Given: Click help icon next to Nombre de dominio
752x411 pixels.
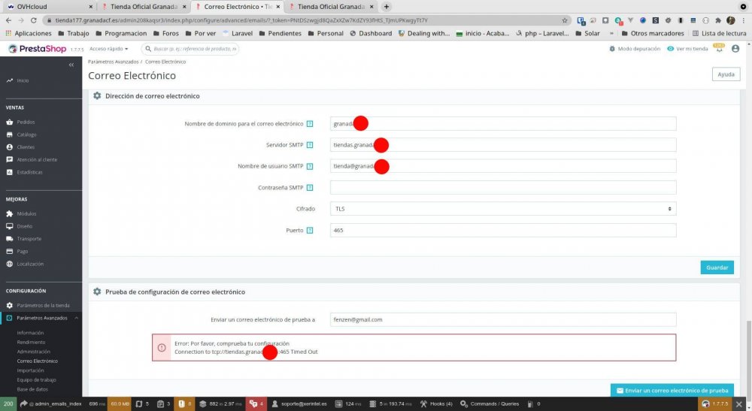Looking at the screenshot, I should [310, 123].
